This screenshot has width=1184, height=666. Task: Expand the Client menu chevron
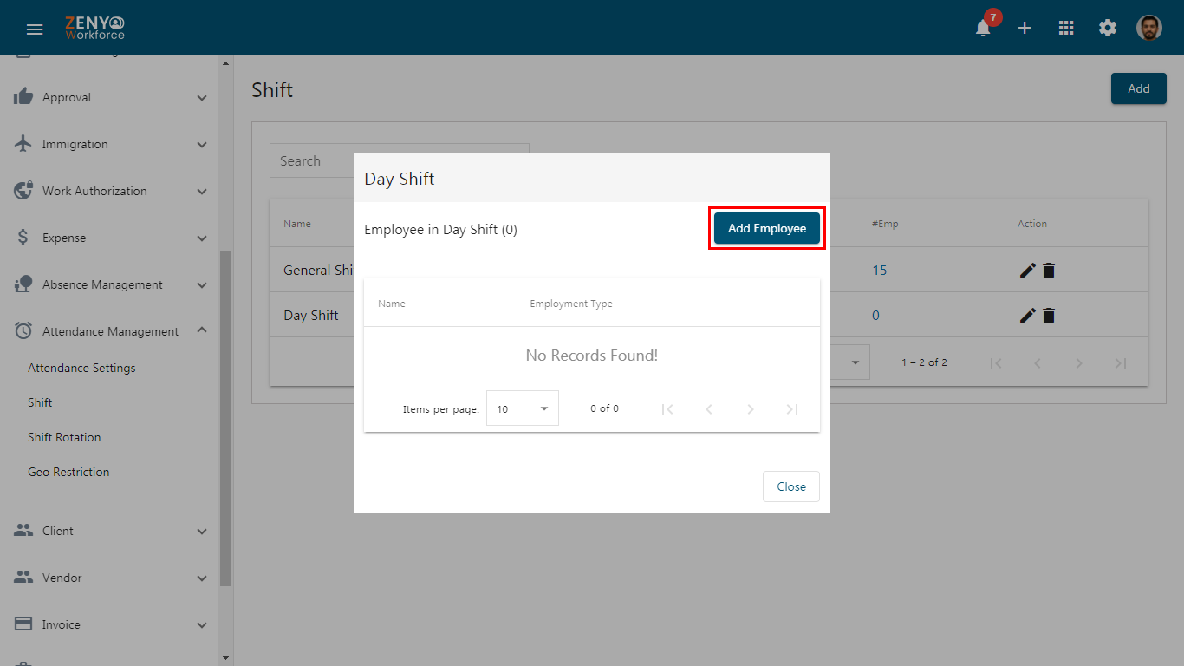pyautogui.click(x=202, y=532)
